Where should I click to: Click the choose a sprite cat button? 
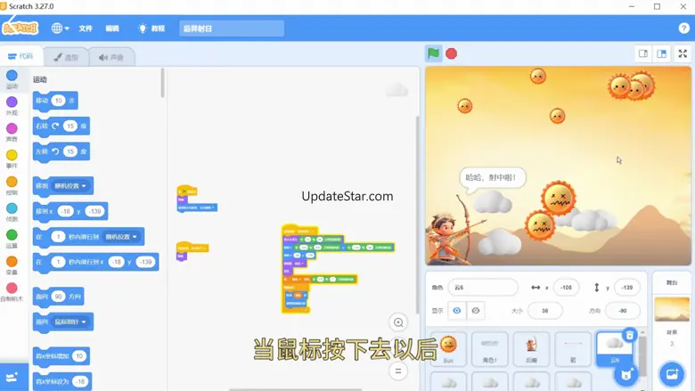click(626, 375)
